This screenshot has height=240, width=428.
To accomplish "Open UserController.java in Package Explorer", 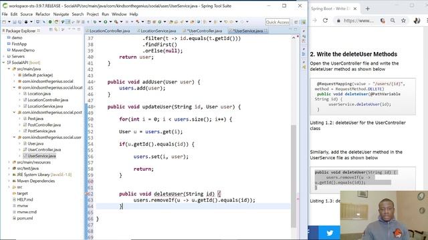I will pos(44,149).
